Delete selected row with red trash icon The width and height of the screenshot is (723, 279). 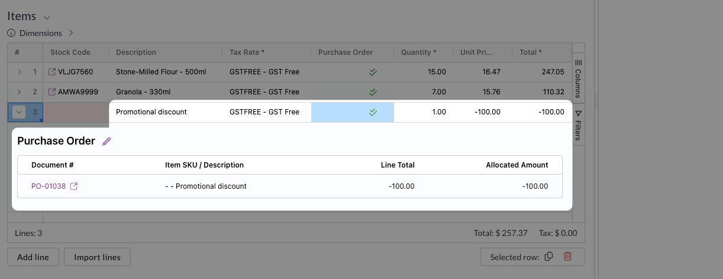(567, 257)
